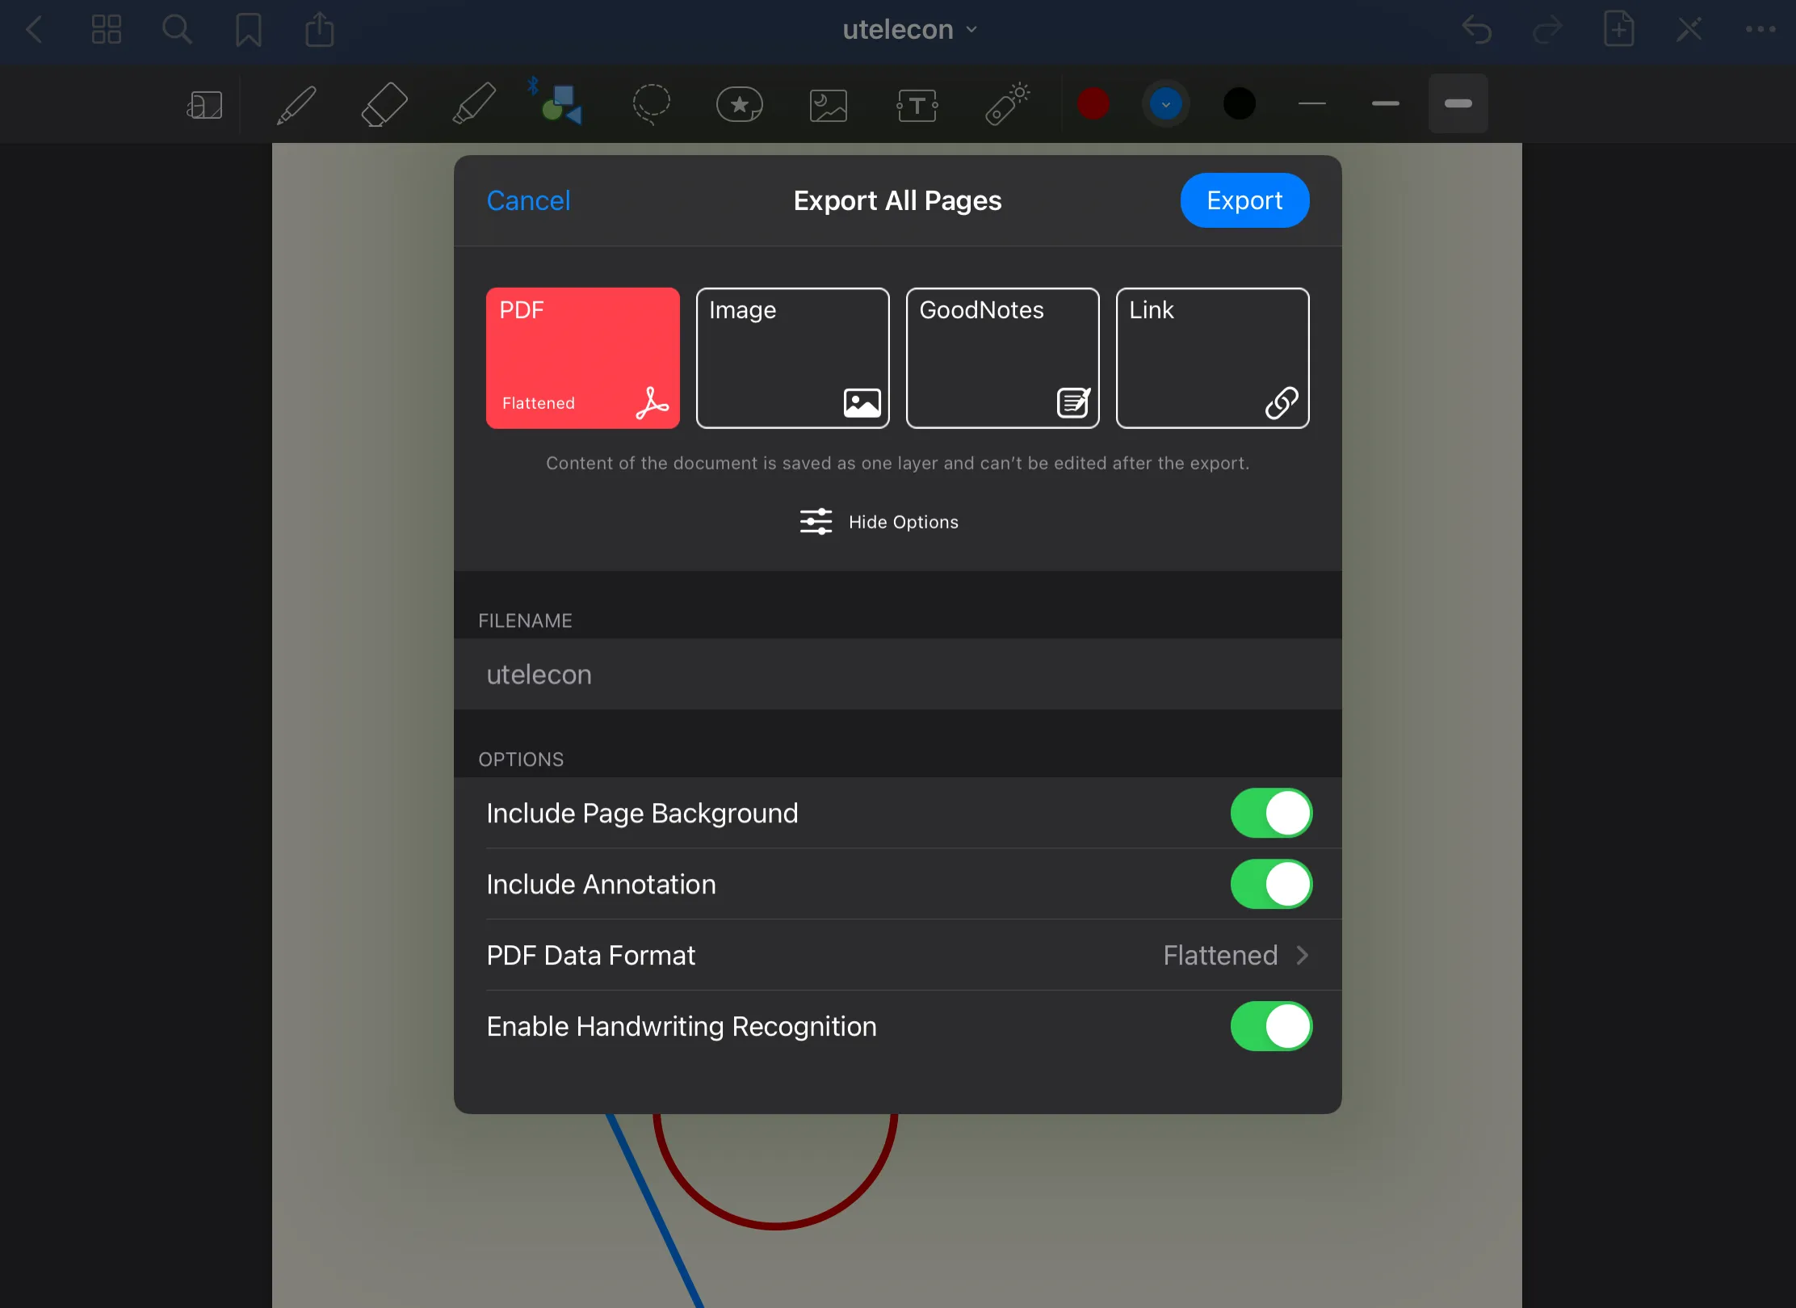Activate the Laser pointer tool
The height and width of the screenshot is (1308, 1796).
1007,105
